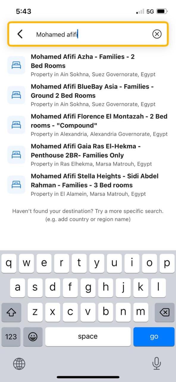This screenshot has height=382, width=176.
Task: Tap the backspace delete key
Action: click(165, 312)
